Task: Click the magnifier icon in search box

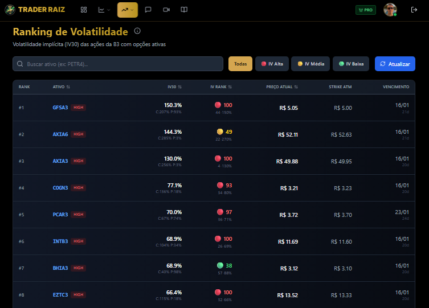Action: tap(20, 64)
